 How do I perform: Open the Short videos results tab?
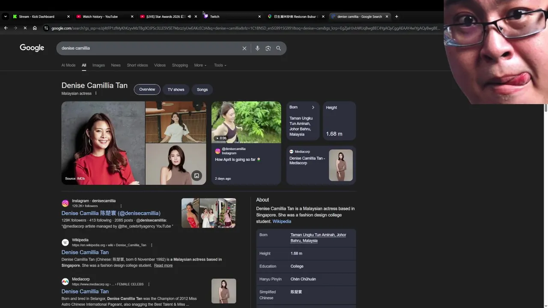coord(137,65)
